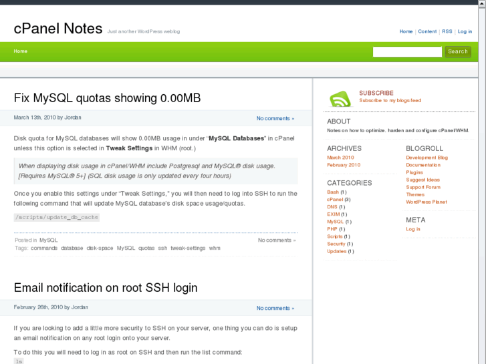Open the MySQL category in sidebar
This screenshot has width=486, height=364.
tap(335, 222)
